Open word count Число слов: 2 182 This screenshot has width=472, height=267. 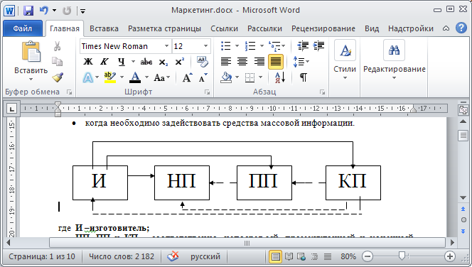coord(122,256)
